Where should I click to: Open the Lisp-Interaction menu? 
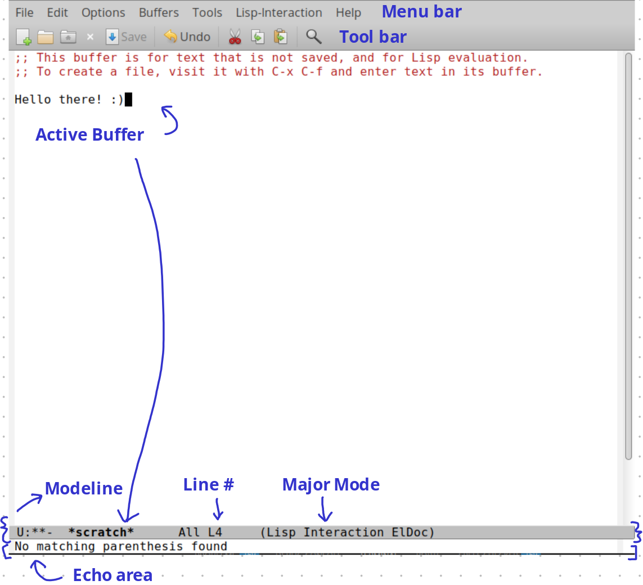(x=279, y=12)
